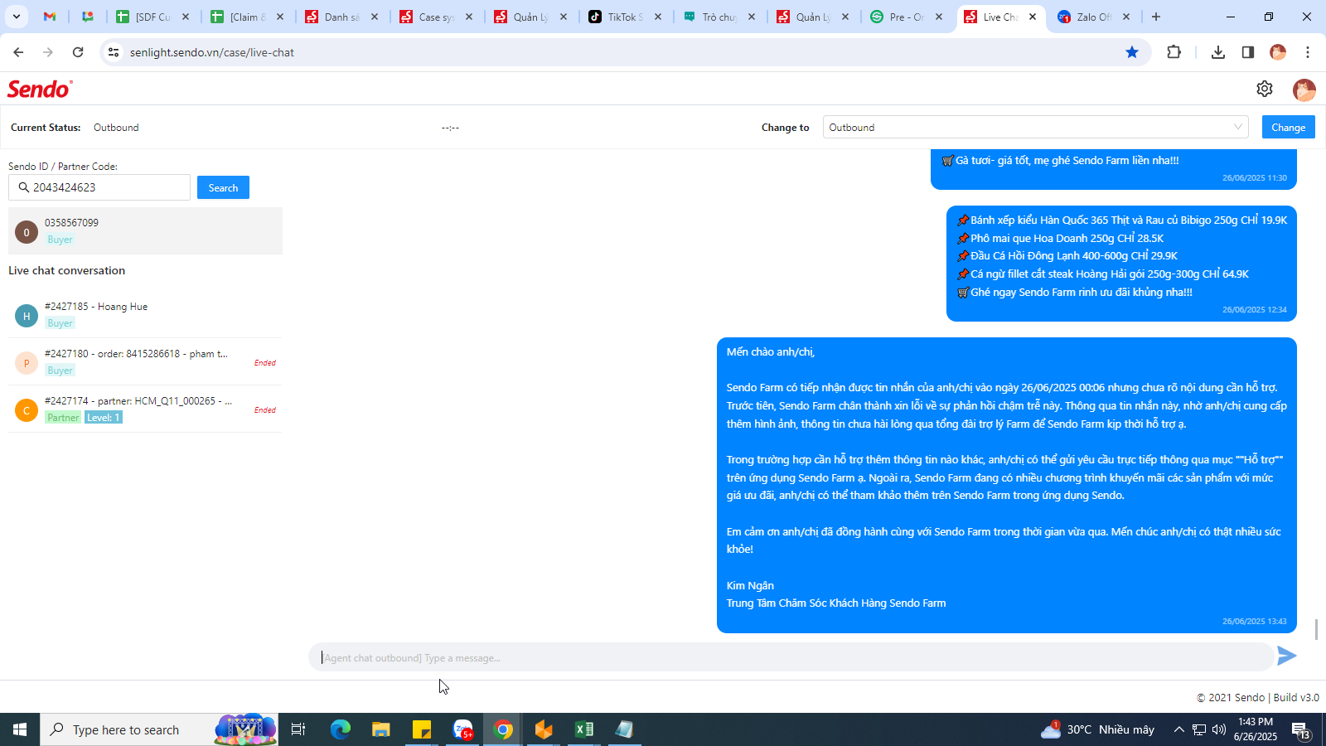Click the Change status button
The image size is (1326, 746).
1288,127
